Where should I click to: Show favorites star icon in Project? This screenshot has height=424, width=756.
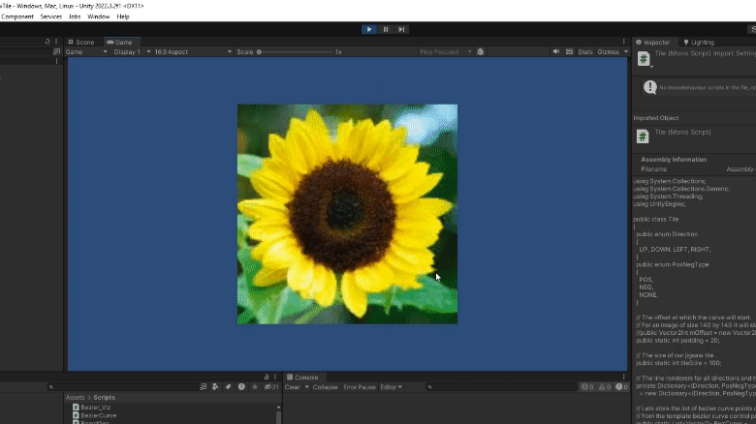255,387
